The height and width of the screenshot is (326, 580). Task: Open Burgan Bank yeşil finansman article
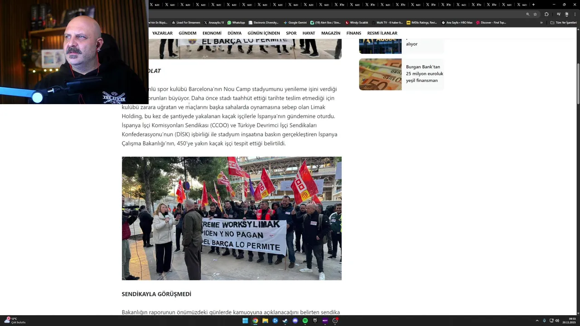point(425,73)
